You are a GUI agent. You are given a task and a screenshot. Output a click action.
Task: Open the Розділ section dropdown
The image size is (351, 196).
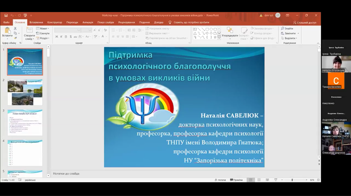click(x=43, y=38)
